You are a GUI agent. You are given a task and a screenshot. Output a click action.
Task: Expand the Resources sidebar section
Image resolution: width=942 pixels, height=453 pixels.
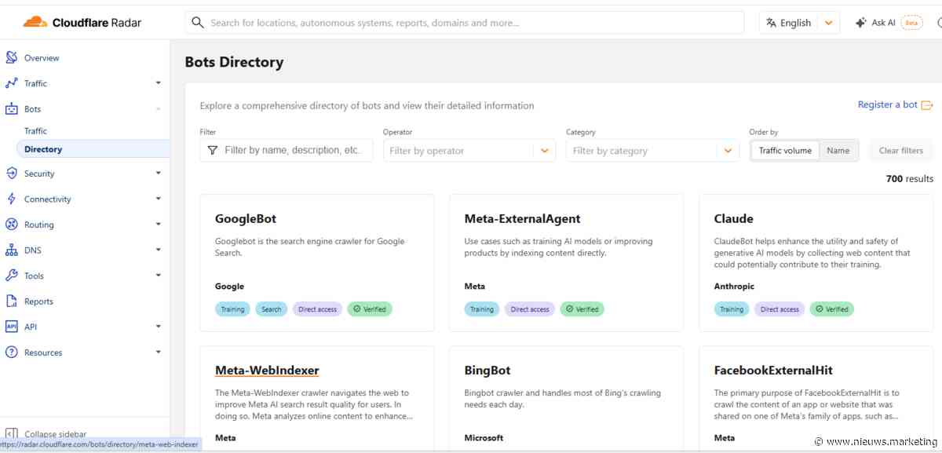tap(158, 353)
